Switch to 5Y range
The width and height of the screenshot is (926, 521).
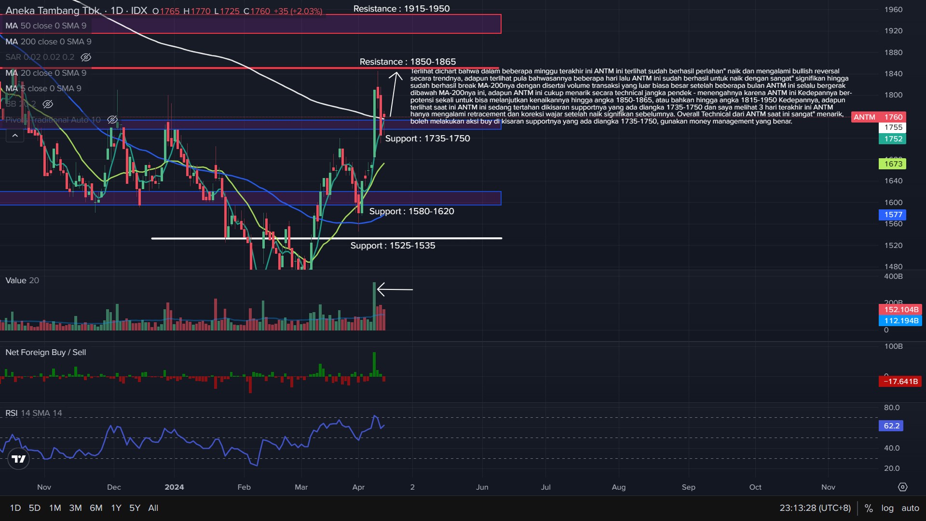click(x=135, y=508)
